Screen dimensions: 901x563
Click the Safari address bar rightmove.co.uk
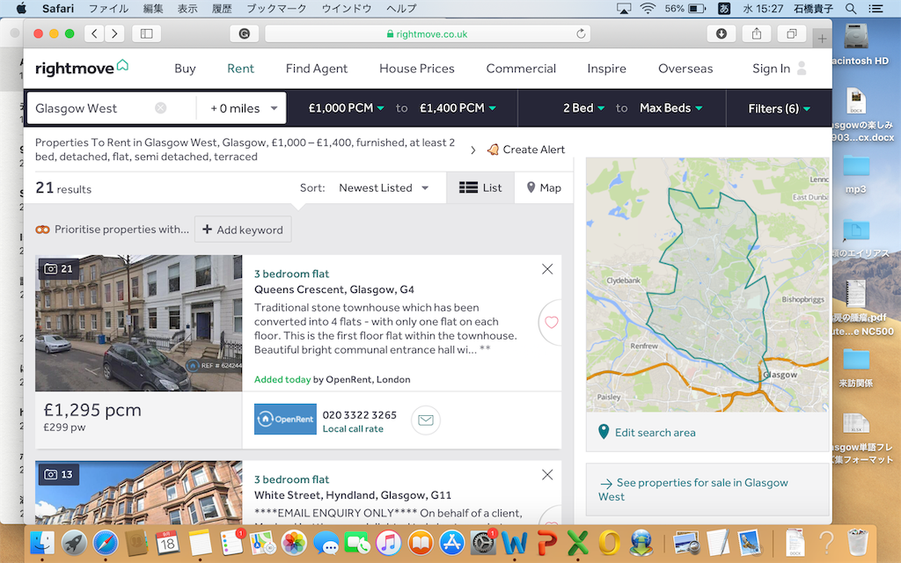pos(429,34)
